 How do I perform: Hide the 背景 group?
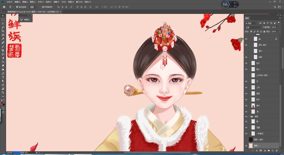(x=246, y=116)
